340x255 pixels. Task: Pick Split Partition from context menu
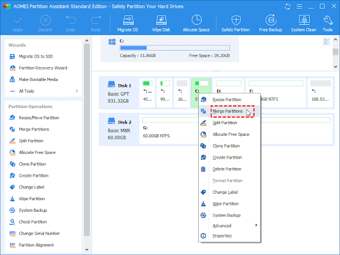(x=229, y=123)
